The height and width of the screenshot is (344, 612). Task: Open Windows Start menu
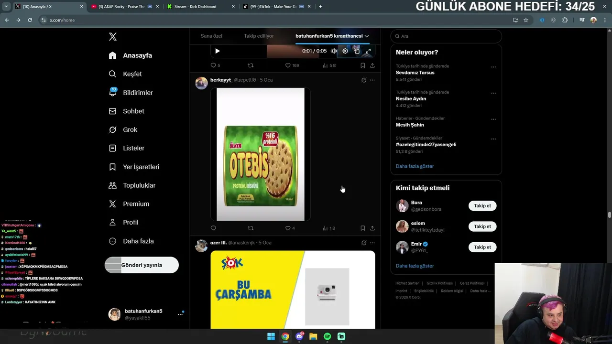pos(271,336)
